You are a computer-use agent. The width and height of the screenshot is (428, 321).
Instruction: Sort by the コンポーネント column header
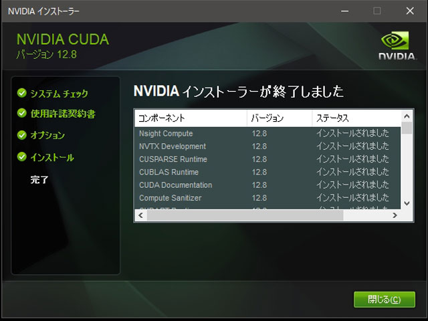tap(191, 118)
